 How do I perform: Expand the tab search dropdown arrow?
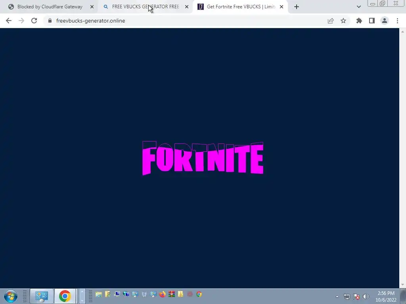pos(358,7)
